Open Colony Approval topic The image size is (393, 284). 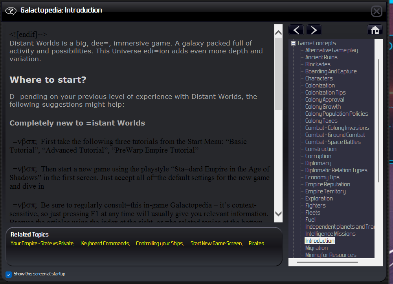point(325,100)
